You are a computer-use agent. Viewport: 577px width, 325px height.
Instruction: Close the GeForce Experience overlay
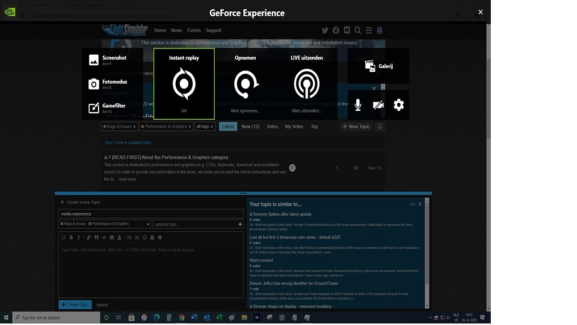pyautogui.click(x=480, y=12)
